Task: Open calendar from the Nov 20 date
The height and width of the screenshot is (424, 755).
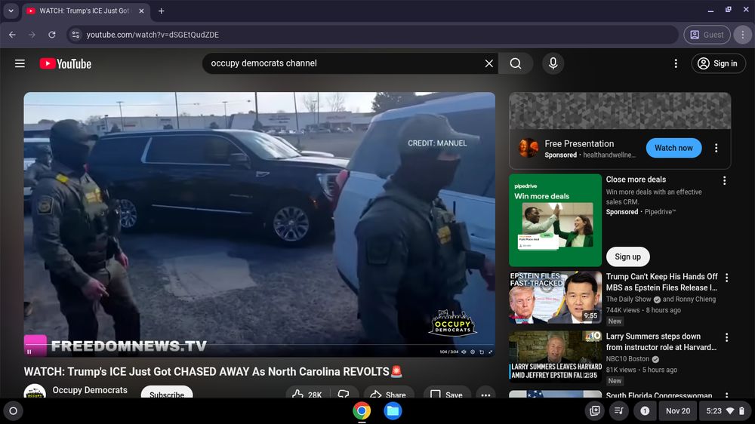Action: tap(677, 411)
